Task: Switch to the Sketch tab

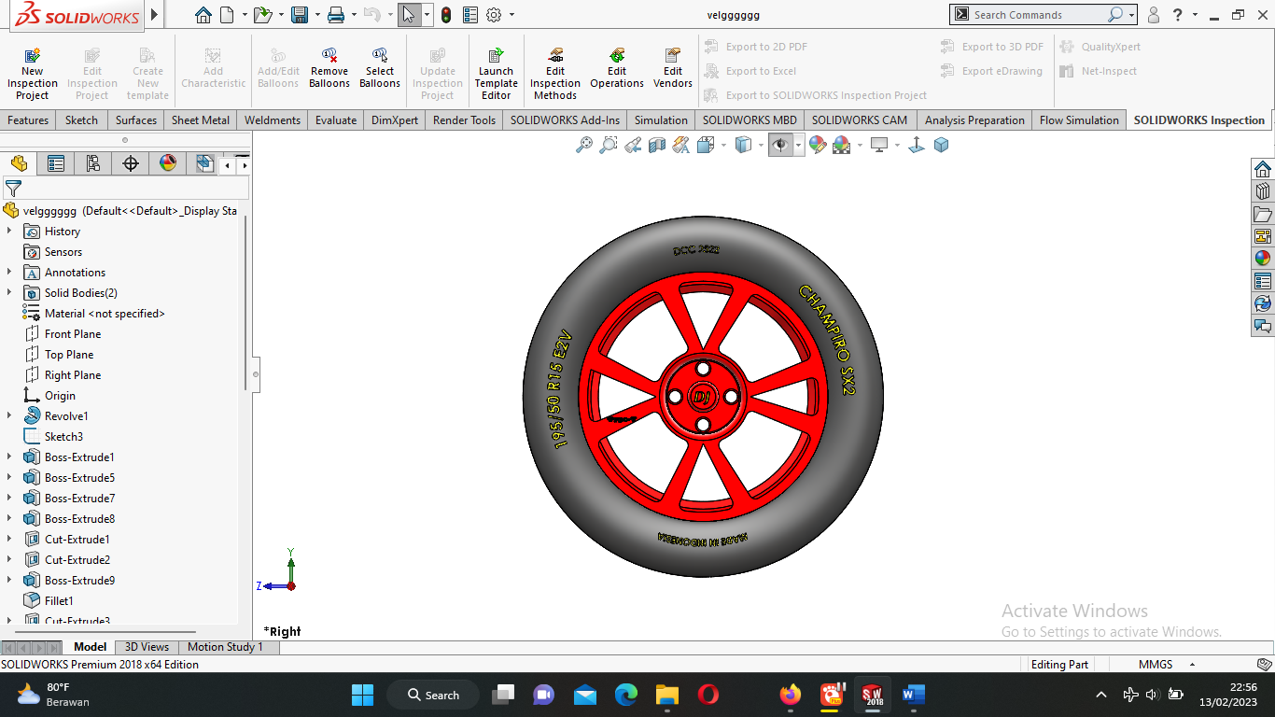Action: 81,120
